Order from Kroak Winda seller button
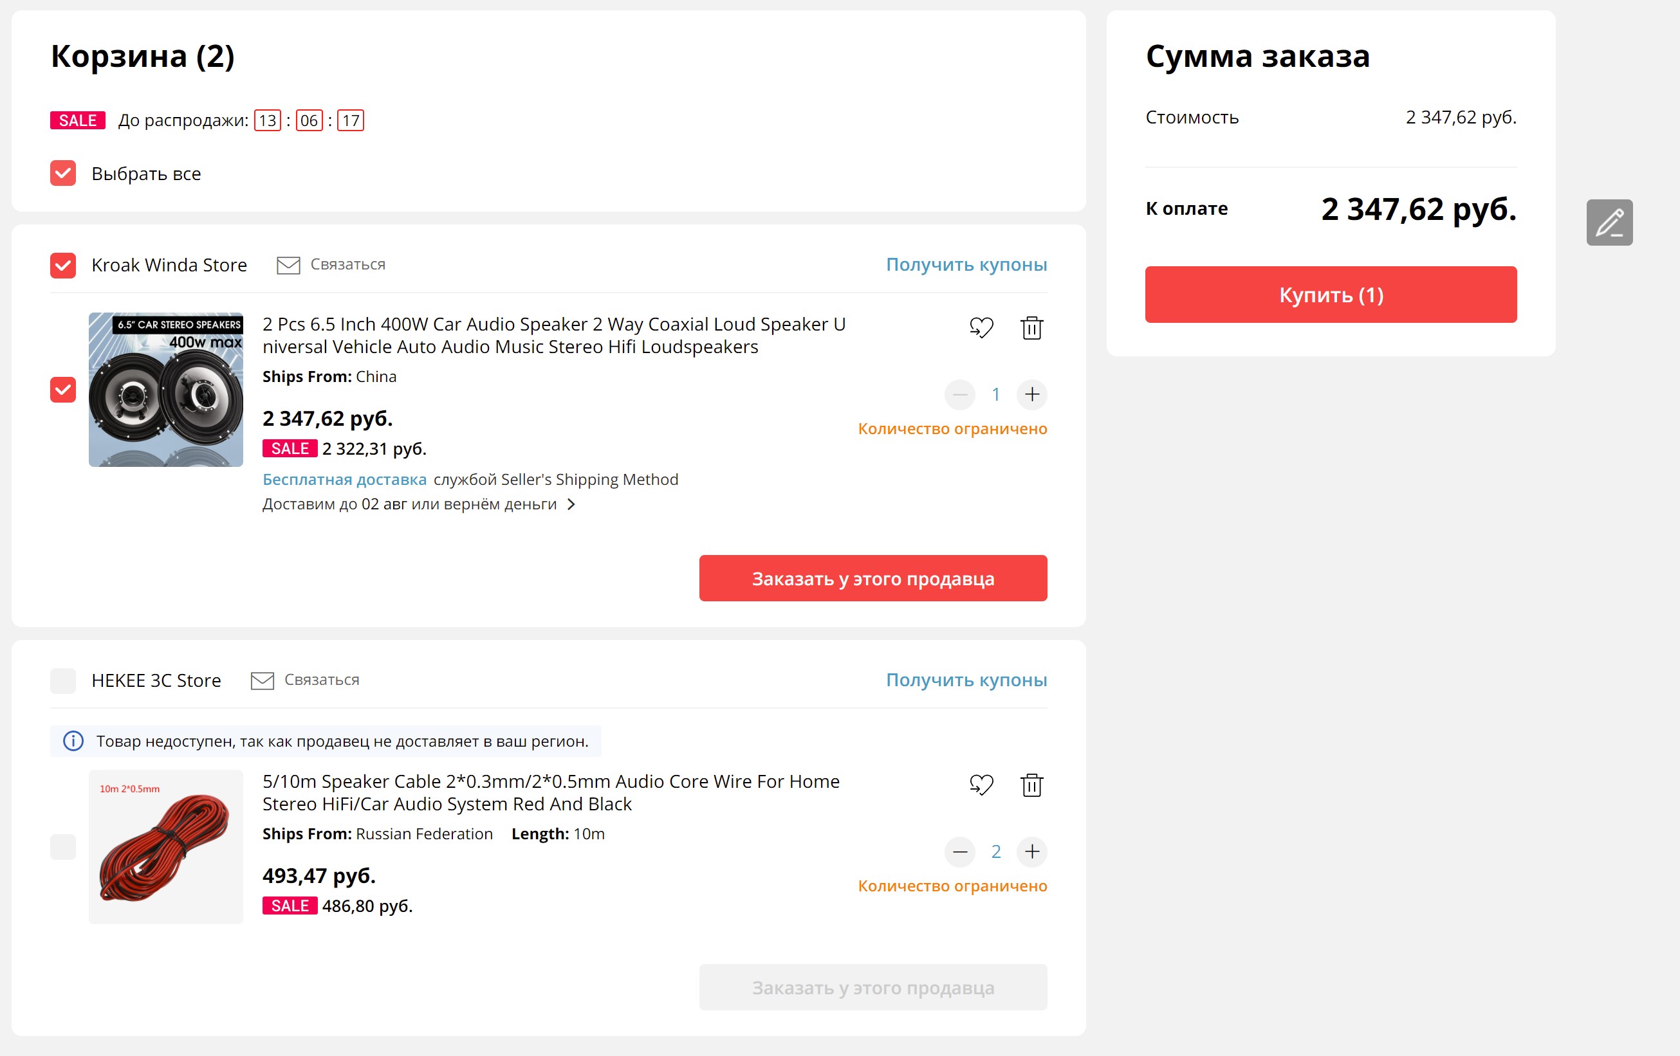 [872, 578]
